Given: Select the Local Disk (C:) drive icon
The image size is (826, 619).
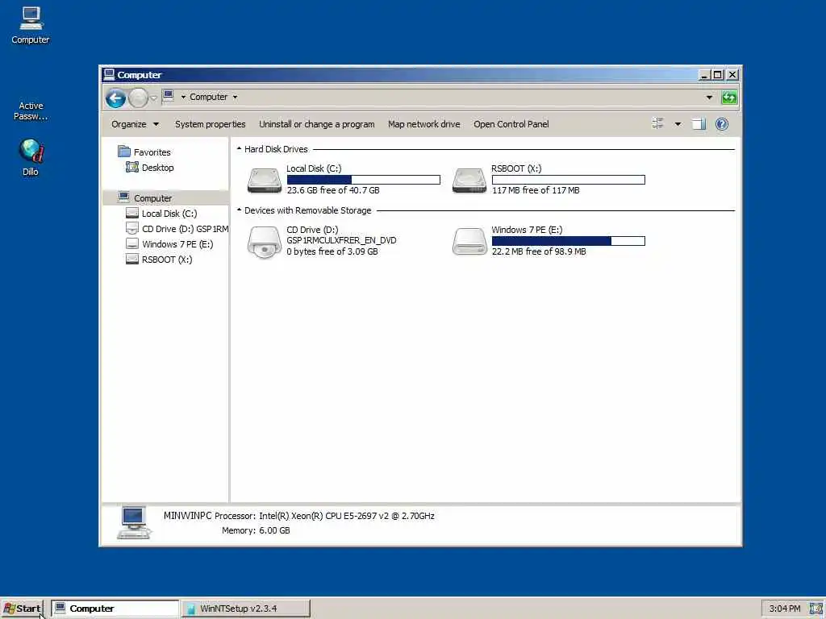Looking at the screenshot, I should tap(265, 180).
